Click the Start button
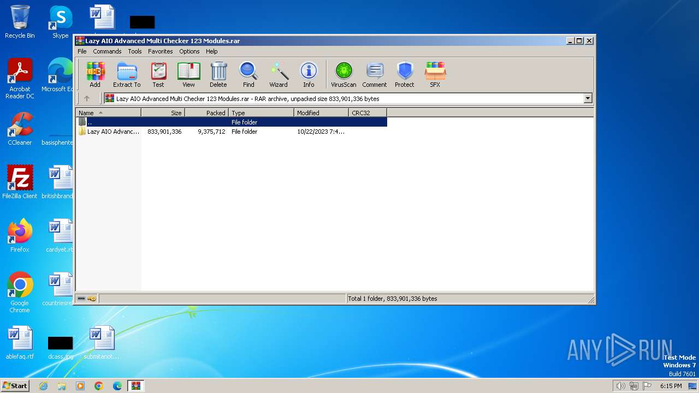The image size is (699, 393). tap(15, 385)
